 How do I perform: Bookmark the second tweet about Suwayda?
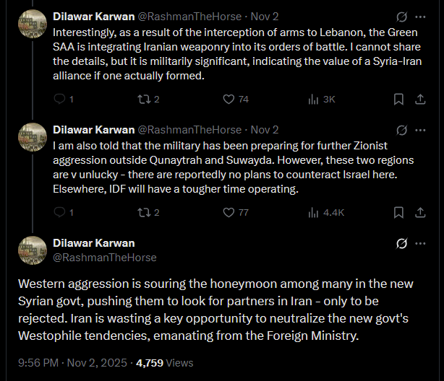tap(398, 212)
